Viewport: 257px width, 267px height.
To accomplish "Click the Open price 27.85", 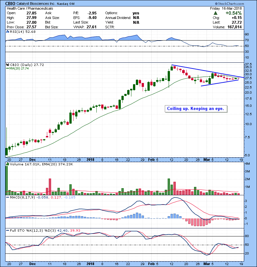I will click(x=31, y=13).
